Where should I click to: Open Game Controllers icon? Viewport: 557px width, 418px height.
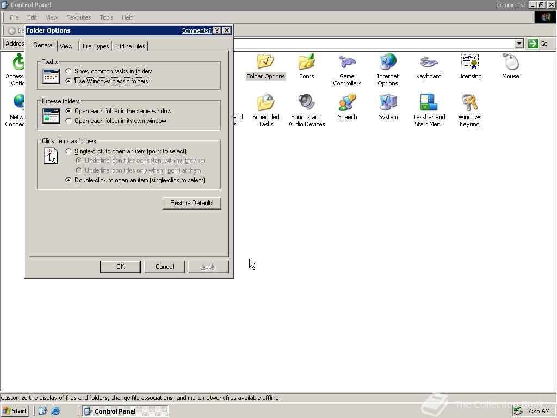347,70
